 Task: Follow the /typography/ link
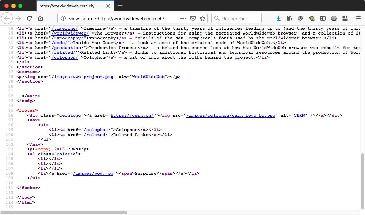coord(67,38)
